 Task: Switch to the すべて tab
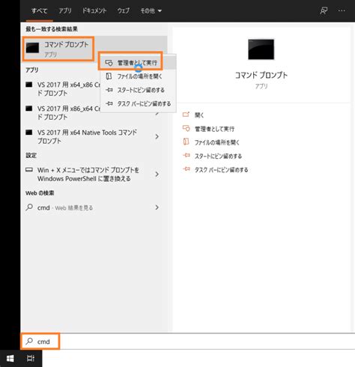click(x=39, y=10)
